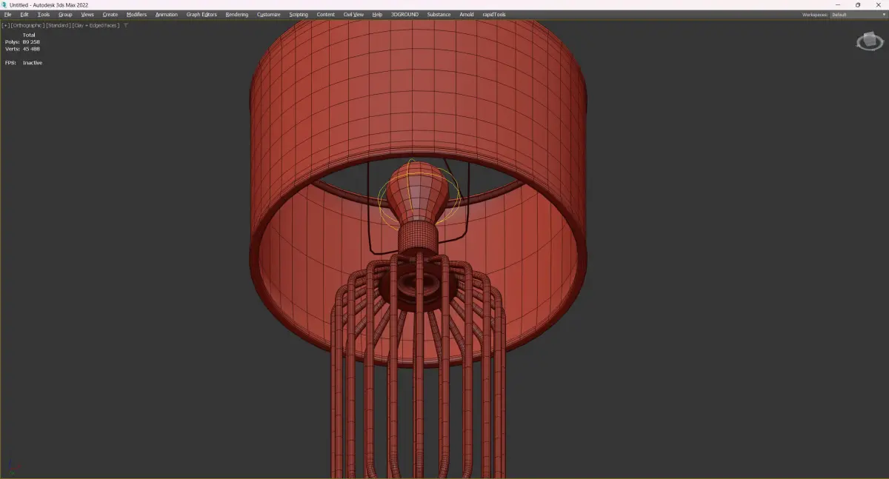Expand the Workspaces Default dropdown

point(858,14)
